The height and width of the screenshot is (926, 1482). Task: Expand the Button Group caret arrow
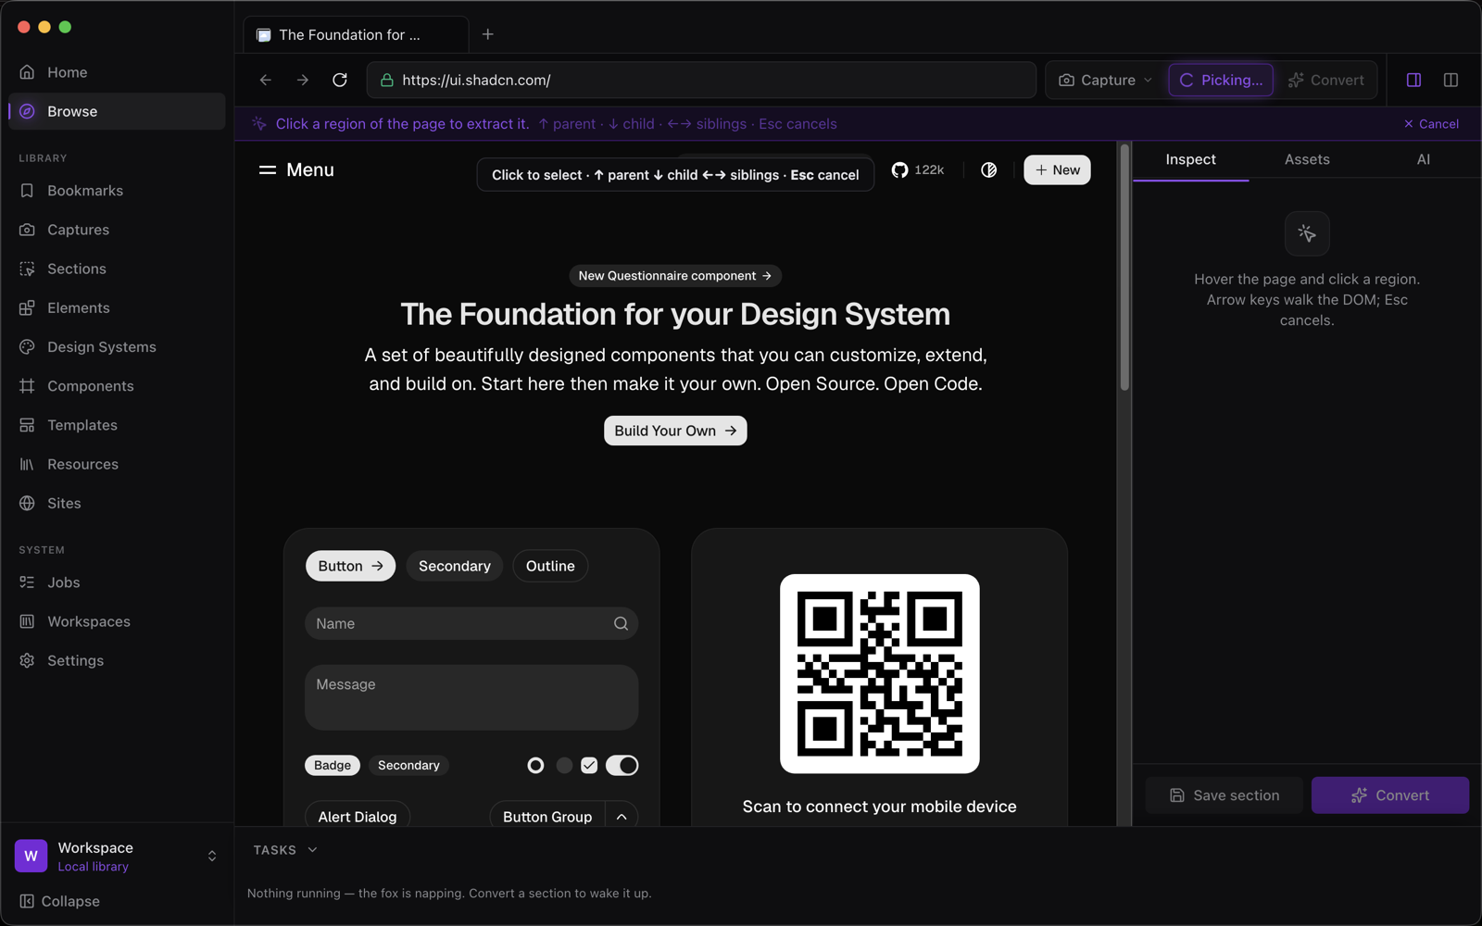tap(622, 817)
